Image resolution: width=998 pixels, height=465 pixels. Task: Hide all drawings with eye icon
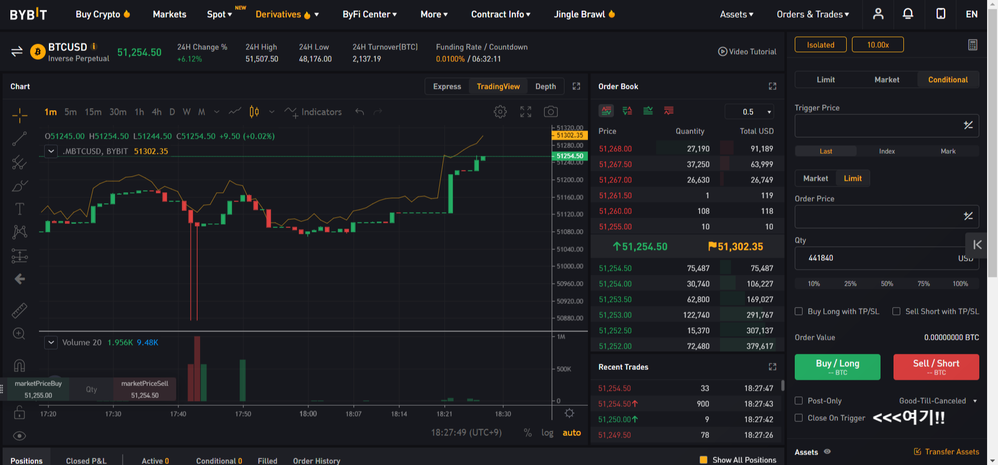19,436
